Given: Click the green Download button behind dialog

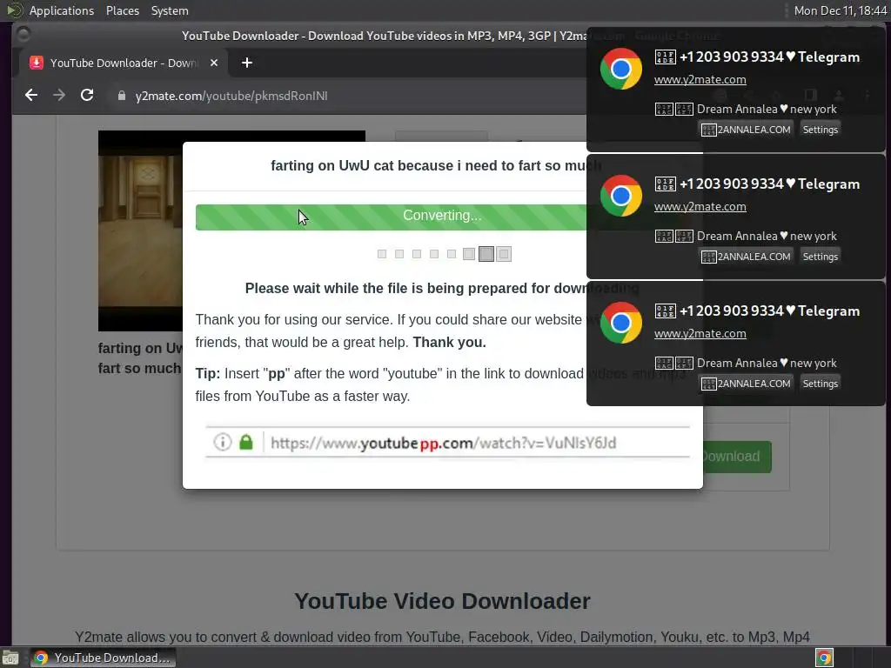Looking at the screenshot, I should (737, 457).
